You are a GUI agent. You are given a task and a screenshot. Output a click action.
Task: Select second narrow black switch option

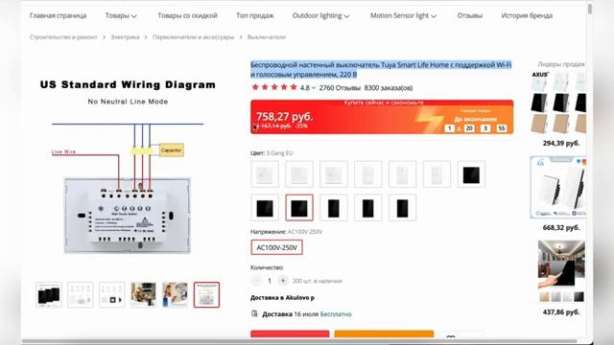coord(367,208)
